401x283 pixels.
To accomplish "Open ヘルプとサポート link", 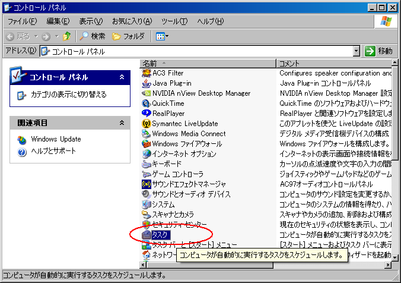I will (53, 151).
